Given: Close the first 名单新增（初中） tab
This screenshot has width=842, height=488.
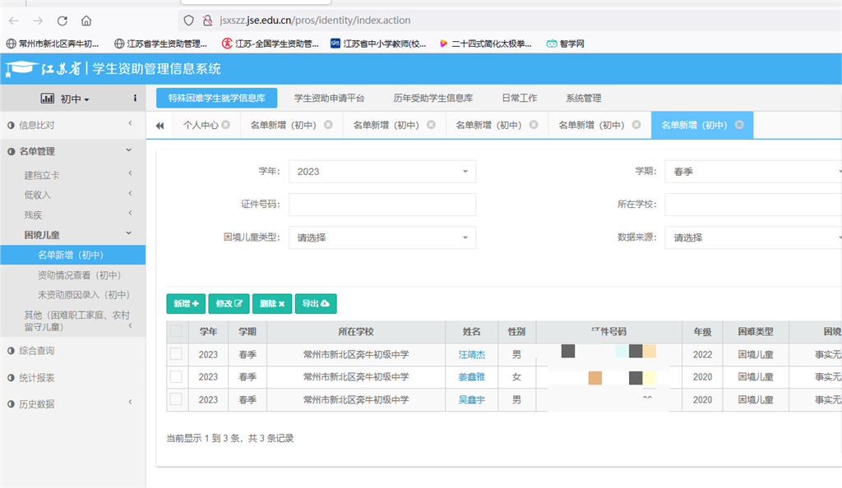Looking at the screenshot, I should (328, 124).
